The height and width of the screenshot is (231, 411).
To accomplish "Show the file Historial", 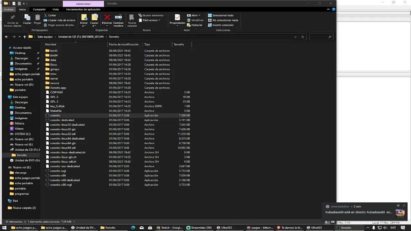I will [x=195, y=25].
